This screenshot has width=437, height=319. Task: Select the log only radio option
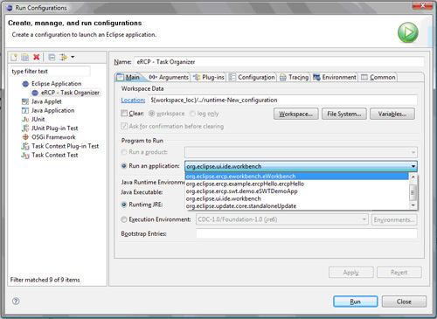192,114
